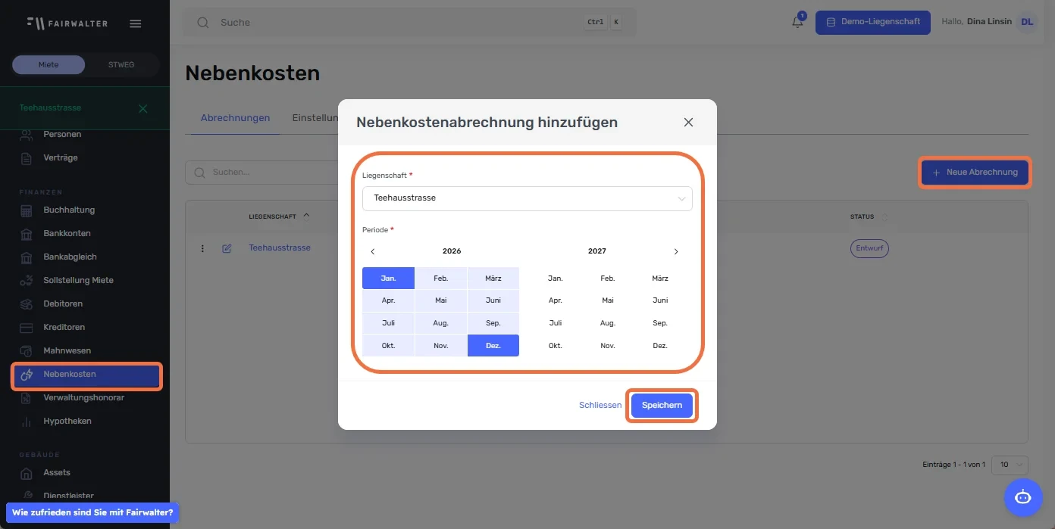
Task: Open Teehausstrasse link in table
Action: [x=280, y=248]
